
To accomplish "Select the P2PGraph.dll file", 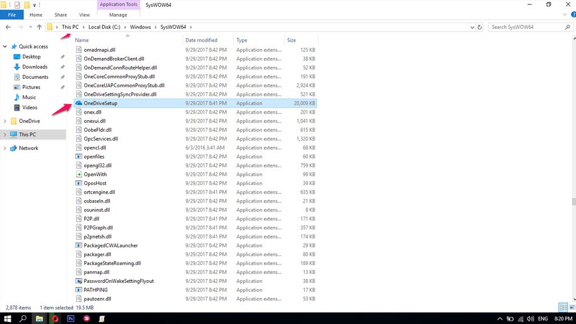I will 195,228.
